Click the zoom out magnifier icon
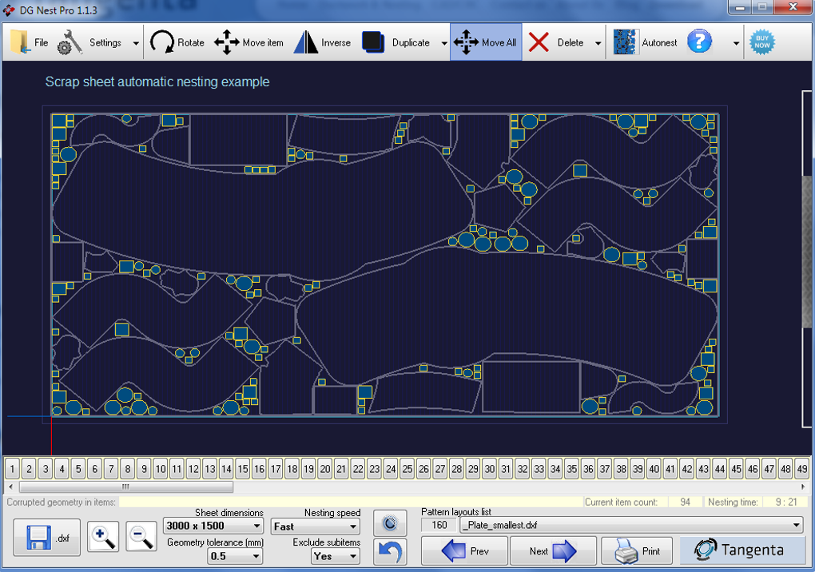The image size is (815, 572). coord(141,537)
